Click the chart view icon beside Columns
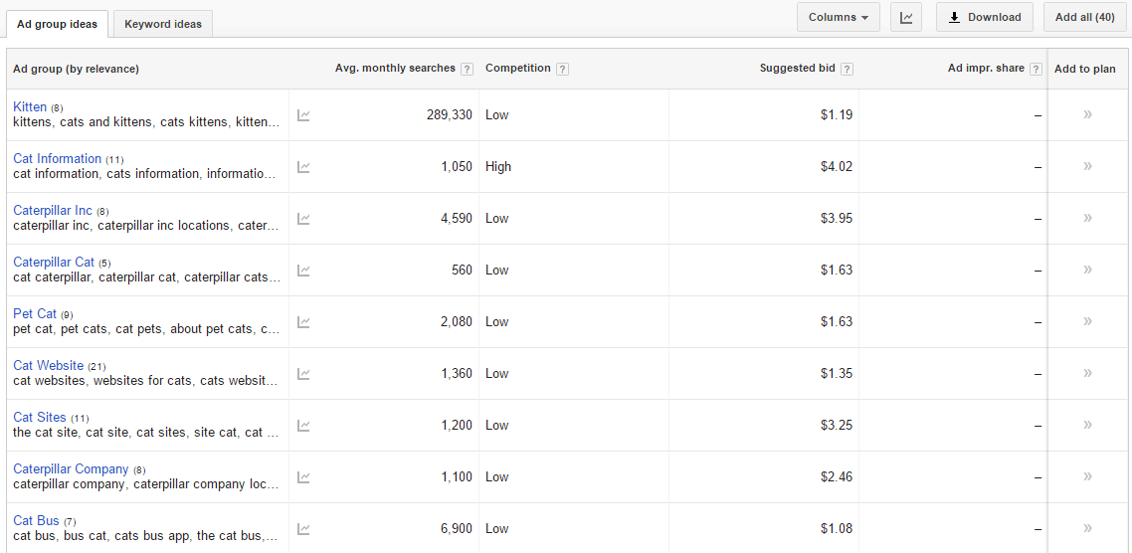This screenshot has width=1132, height=553. [906, 17]
